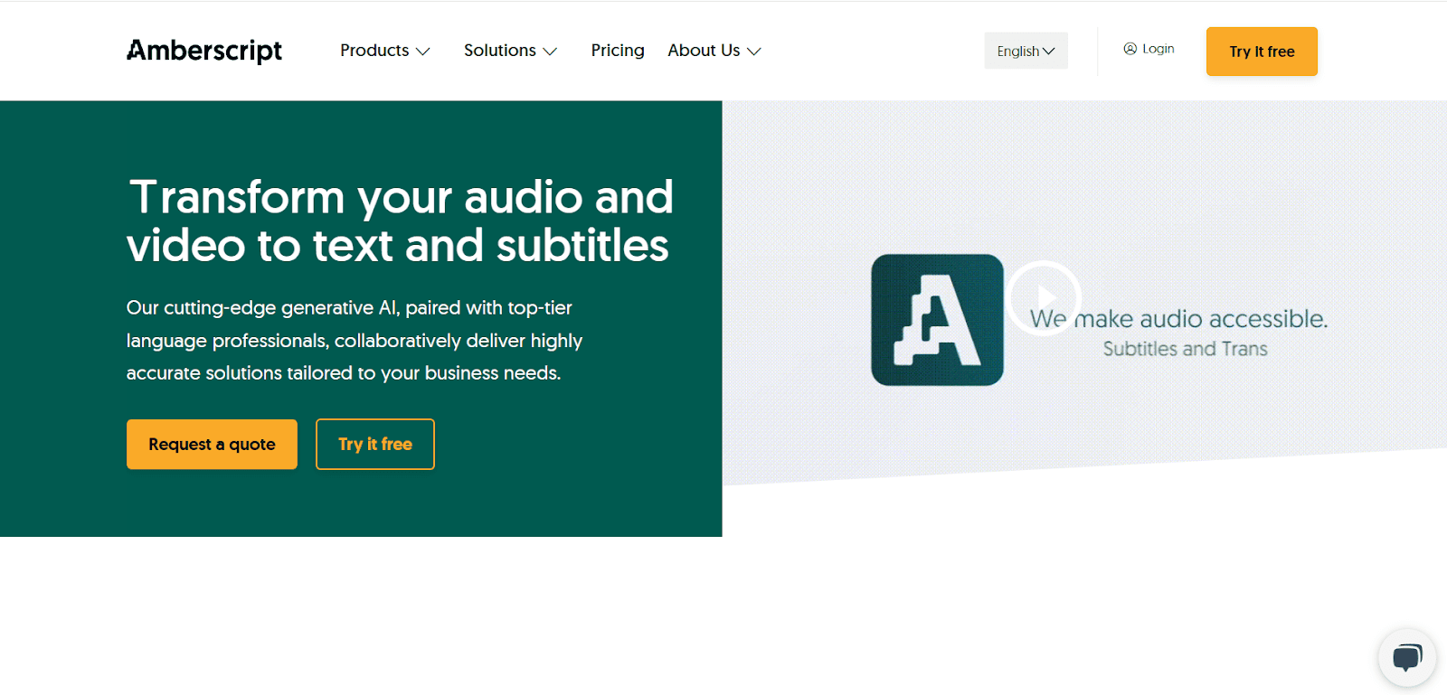Click the user account icon beside Login
1447x695 pixels.
point(1130,49)
